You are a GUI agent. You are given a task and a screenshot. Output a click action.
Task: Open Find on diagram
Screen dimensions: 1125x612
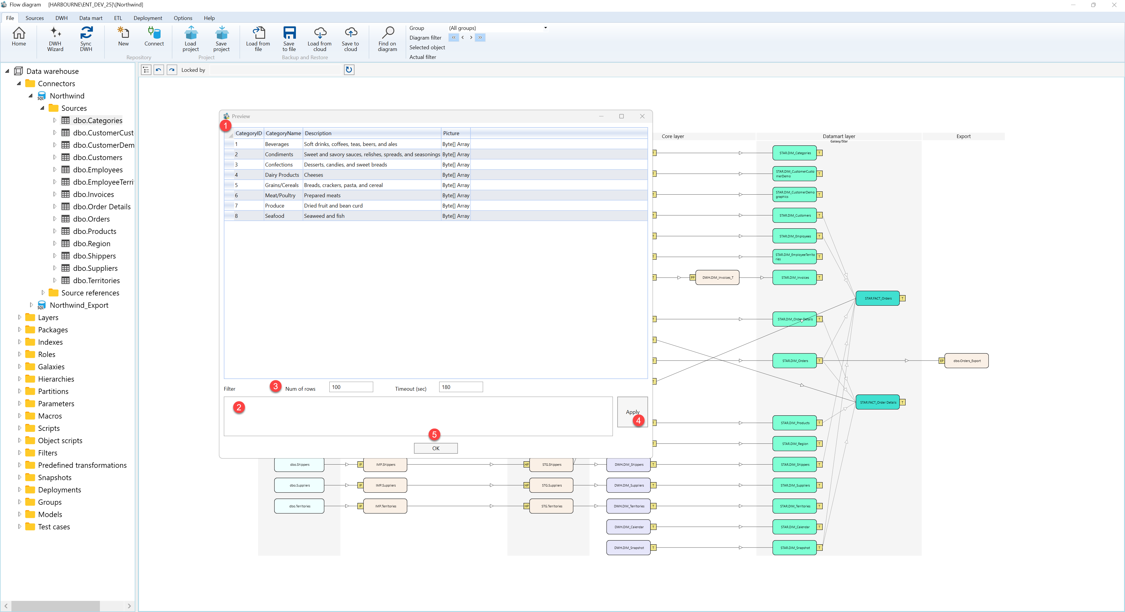point(387,39)
